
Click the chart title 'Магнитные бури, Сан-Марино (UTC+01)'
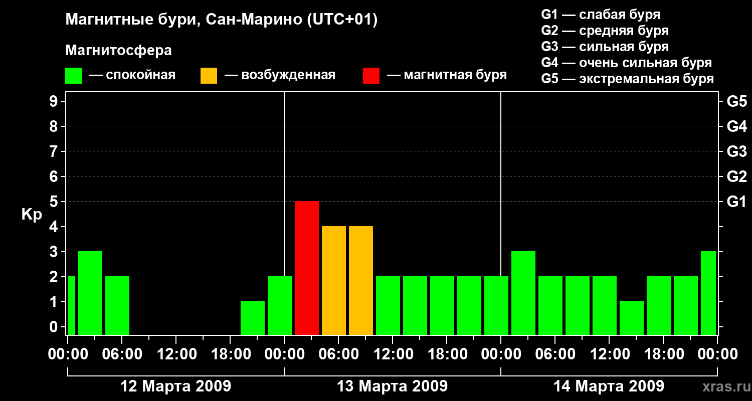click(x=221, y=21)
